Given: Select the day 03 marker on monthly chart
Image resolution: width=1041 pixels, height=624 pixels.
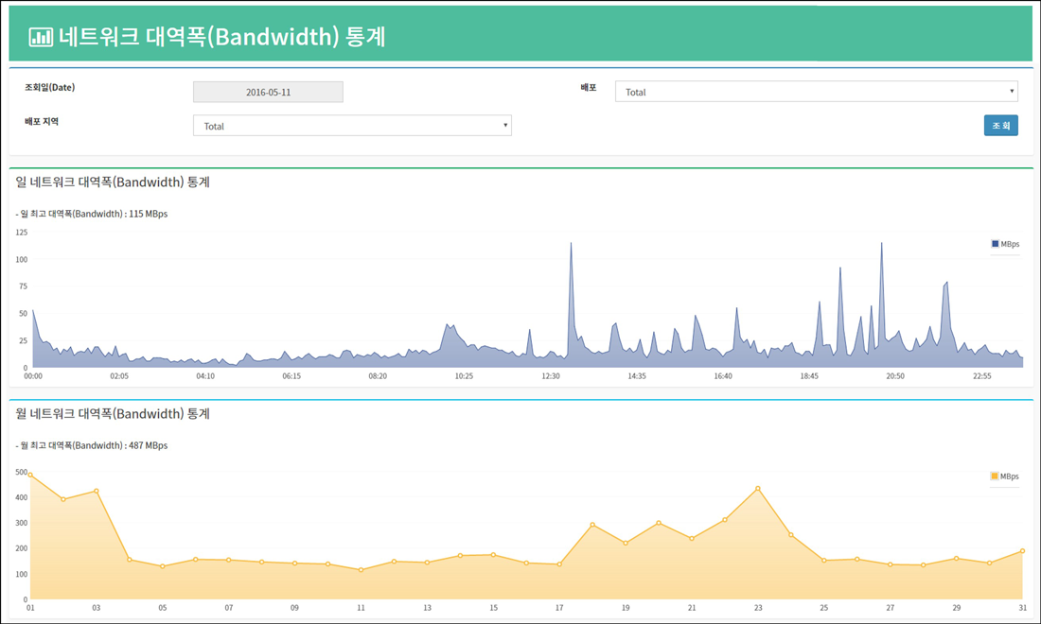Looking at the screenshot, I should click(x=97, y=491).
